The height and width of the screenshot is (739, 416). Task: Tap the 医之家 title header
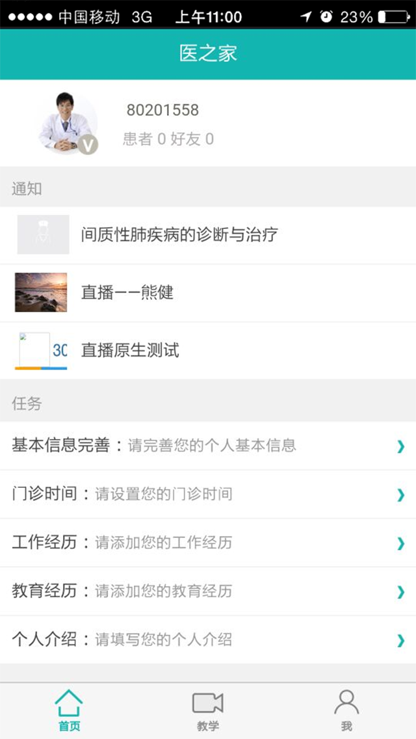click(208, 53)
